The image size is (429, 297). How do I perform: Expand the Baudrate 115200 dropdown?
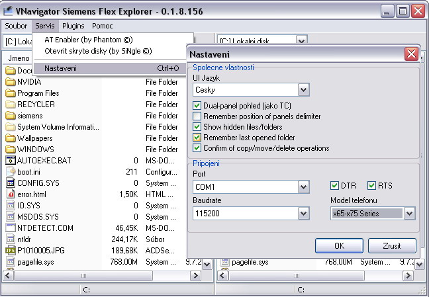pos(303,213)
